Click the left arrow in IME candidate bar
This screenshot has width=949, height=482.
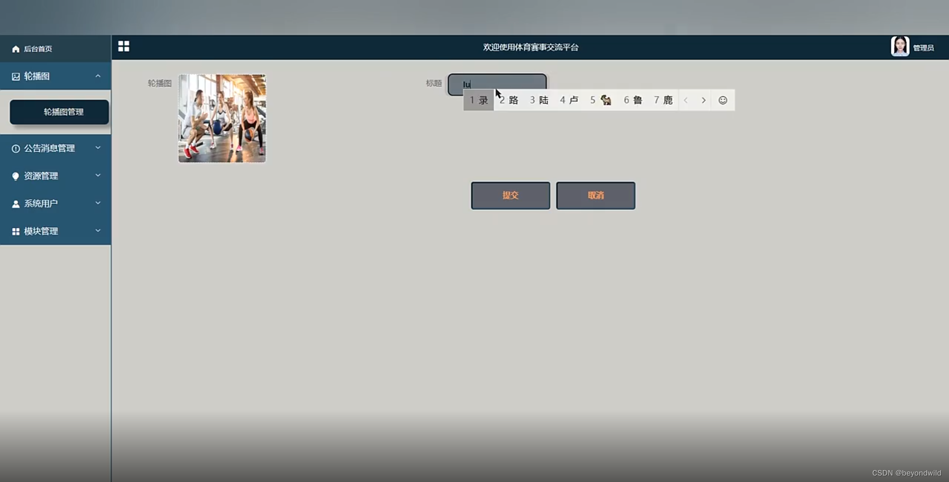686,100
